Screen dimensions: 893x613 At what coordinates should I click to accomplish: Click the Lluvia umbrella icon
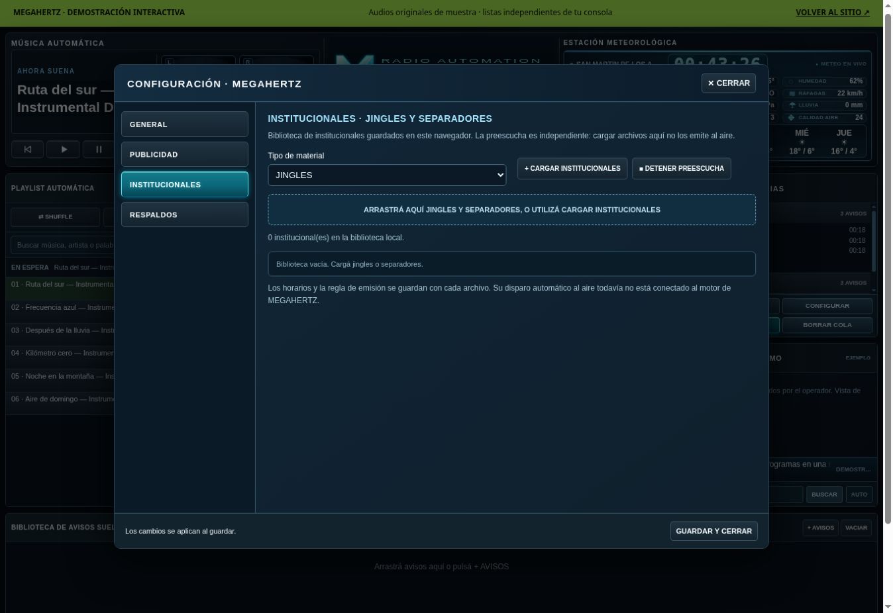(x=792, y=105)
